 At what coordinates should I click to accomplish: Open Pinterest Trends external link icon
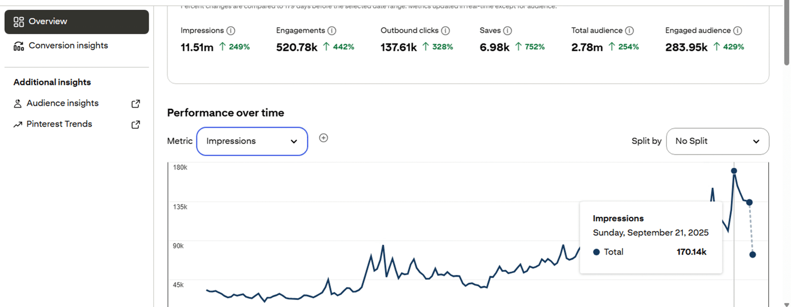[135, 125]
